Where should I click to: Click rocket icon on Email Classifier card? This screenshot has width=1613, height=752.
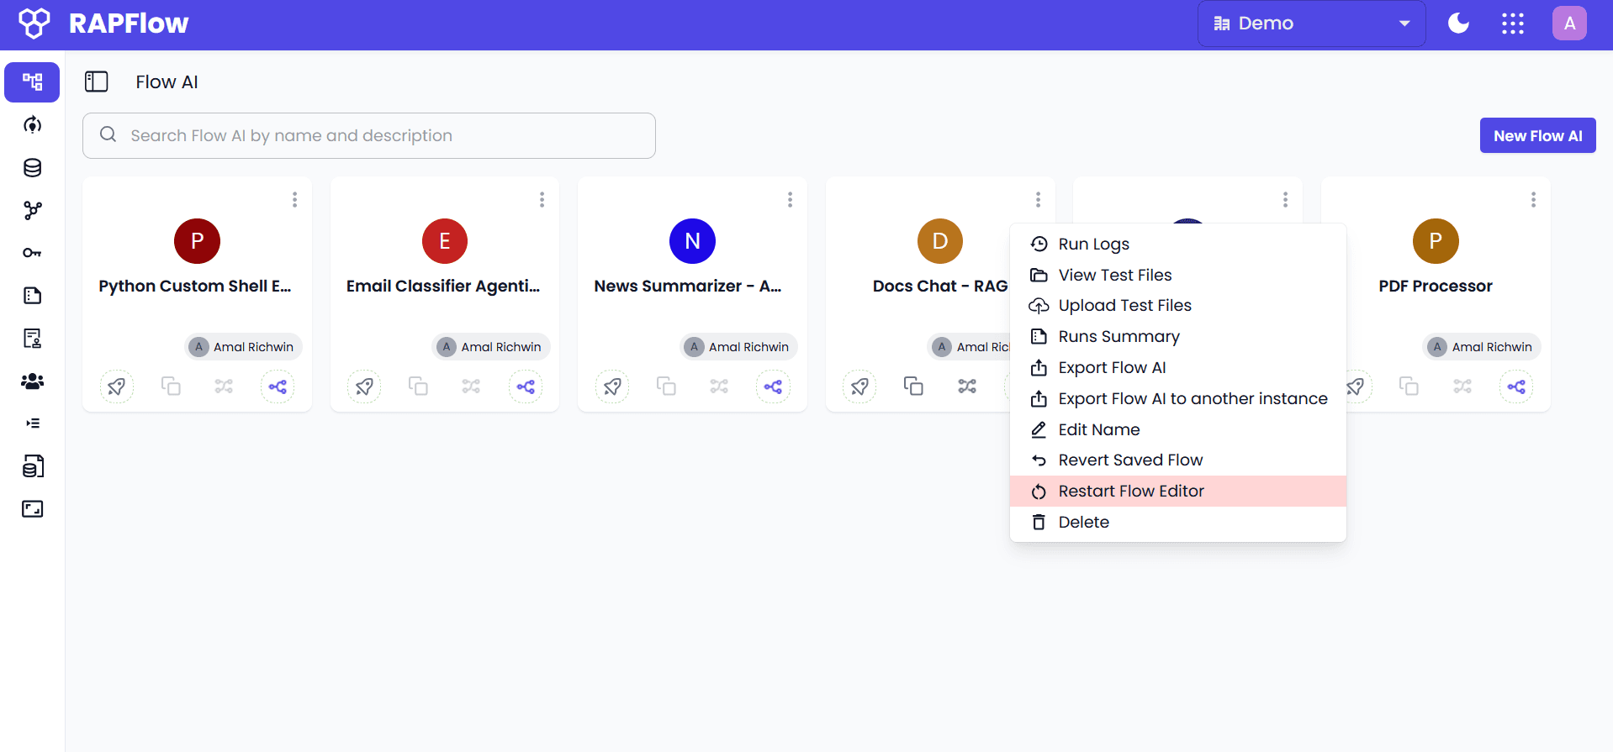click(364, 387)
